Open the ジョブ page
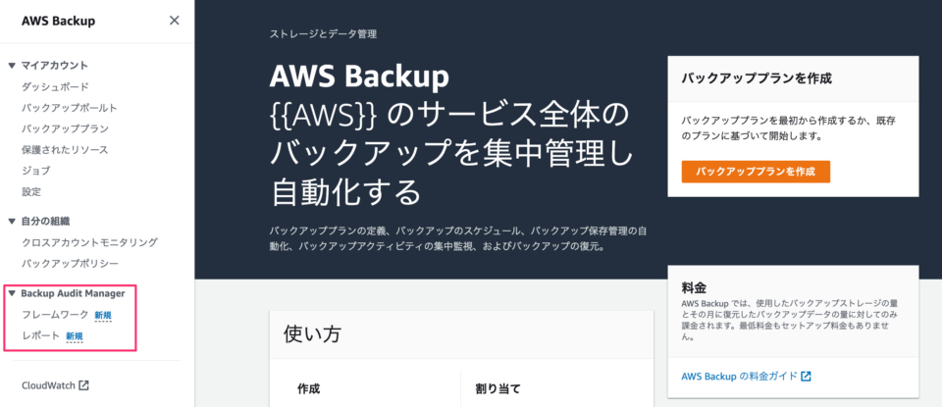The image size is (942, 407). point(36,171)
